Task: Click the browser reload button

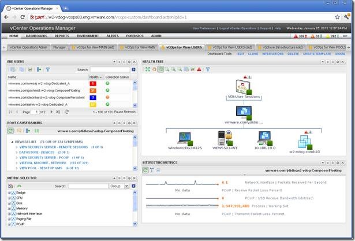Action: click(23, 17)
